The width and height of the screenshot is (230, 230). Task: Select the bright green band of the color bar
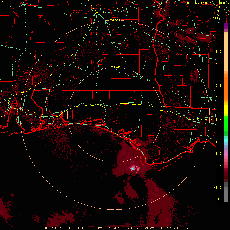coord(226,123)
